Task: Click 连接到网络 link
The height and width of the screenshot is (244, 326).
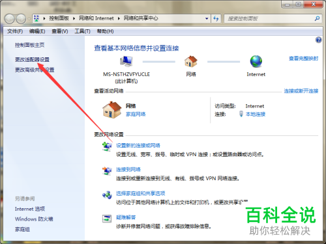Action: (128, 169)
